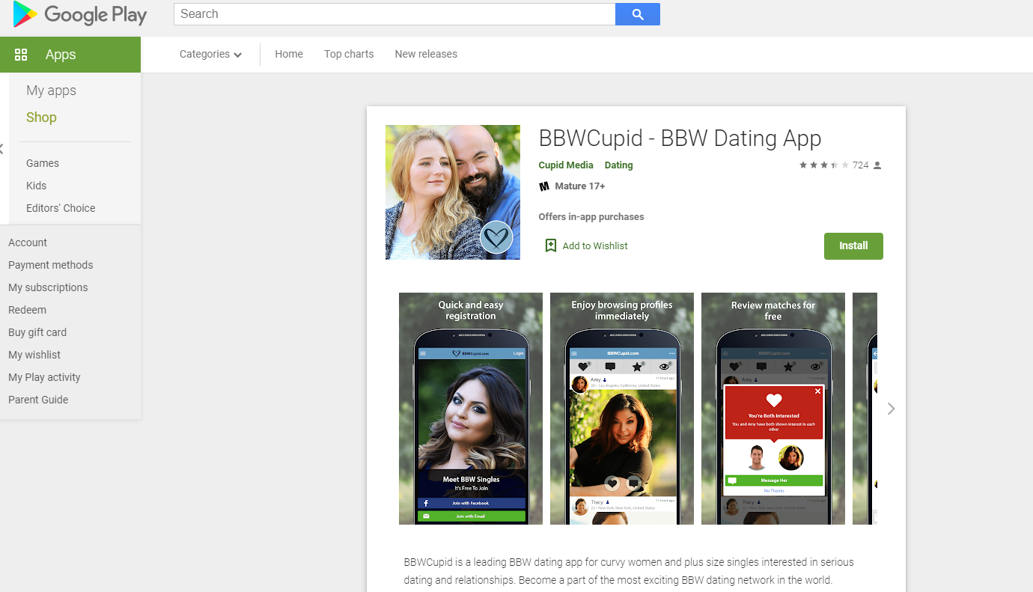Open the Review matches for free screenshot

[x=773, y=409]
